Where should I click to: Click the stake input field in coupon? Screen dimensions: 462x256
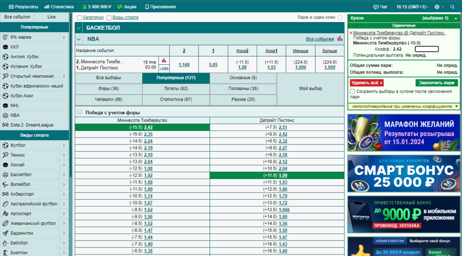pos(427,49)
